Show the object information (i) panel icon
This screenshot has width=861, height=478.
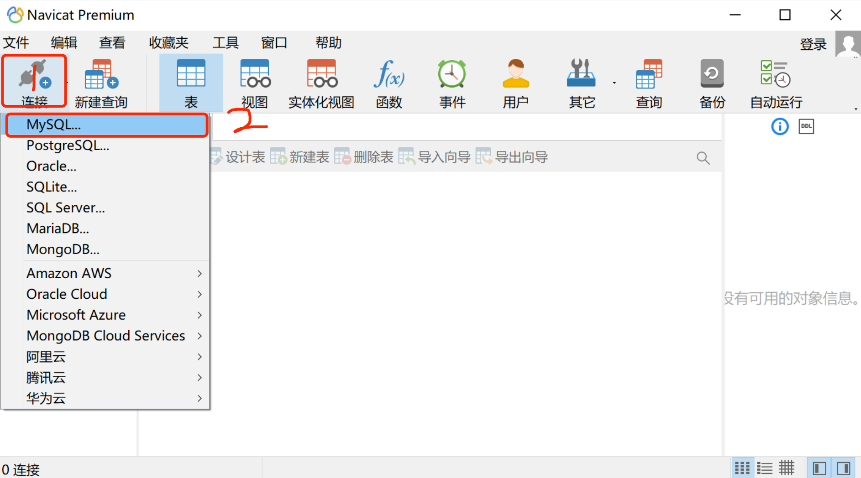[x=780, y=126]
